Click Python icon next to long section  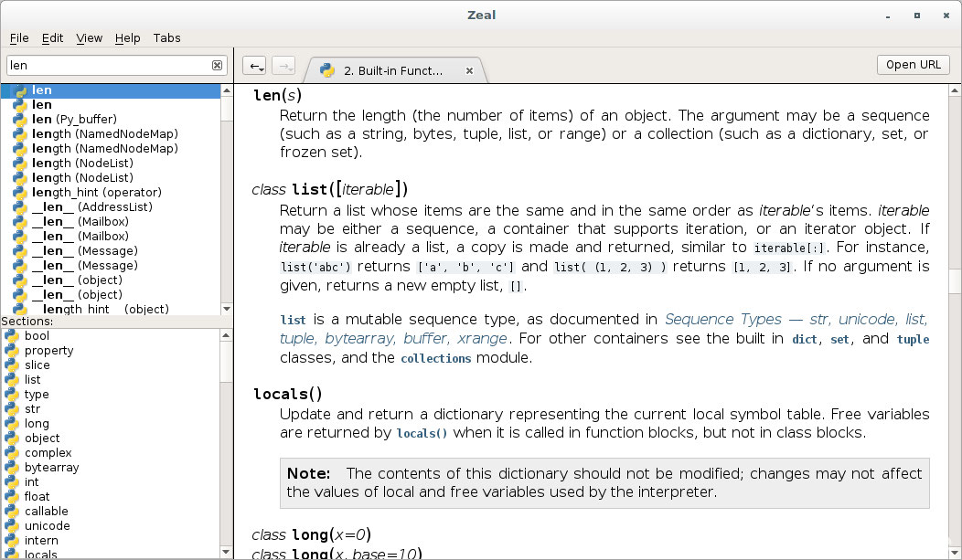(x=12, y=424)
